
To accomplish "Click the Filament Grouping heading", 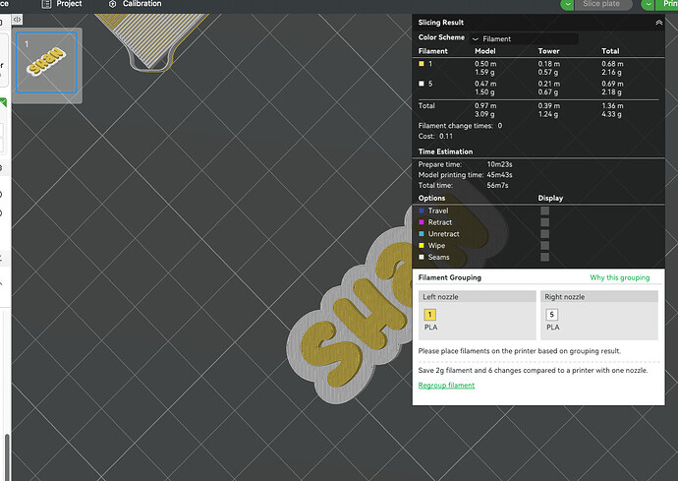I will pyautogui.click(x=450, y=277).
